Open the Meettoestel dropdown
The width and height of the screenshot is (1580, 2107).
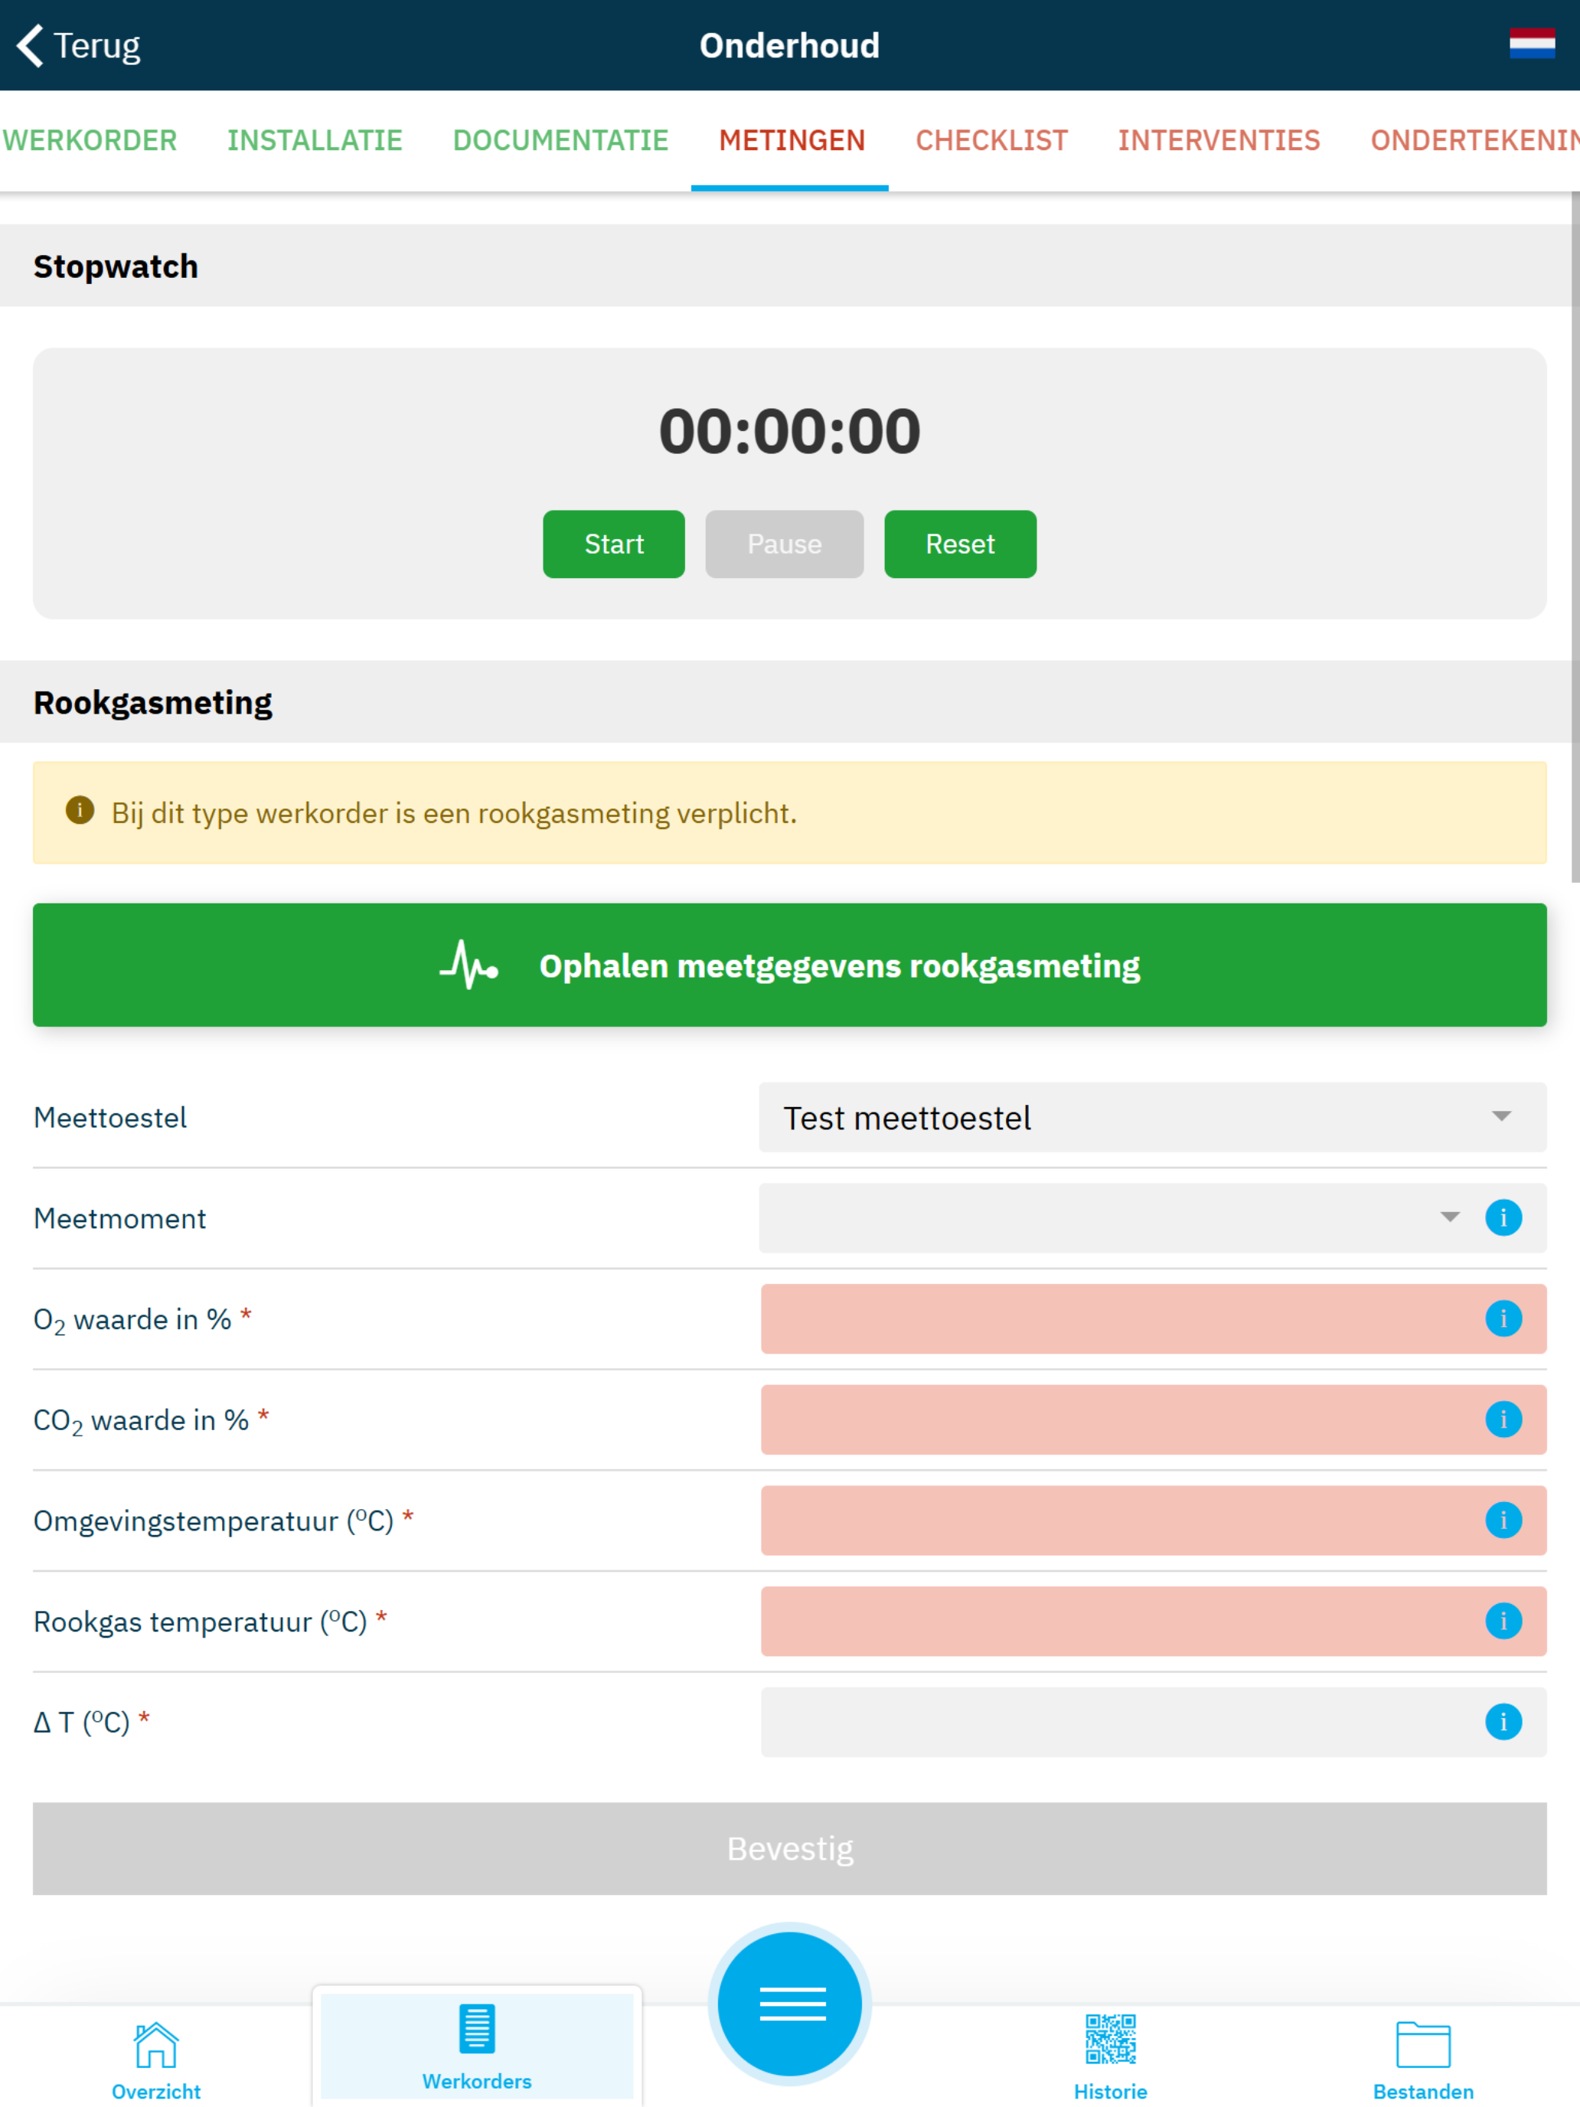click(x=1152, y=1117)
